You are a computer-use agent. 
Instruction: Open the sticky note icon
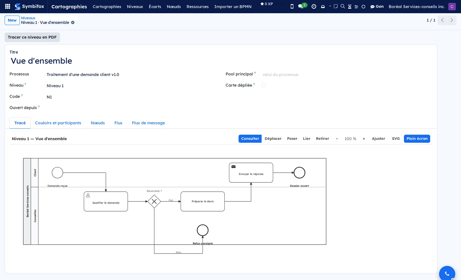[x=336, y=6]
